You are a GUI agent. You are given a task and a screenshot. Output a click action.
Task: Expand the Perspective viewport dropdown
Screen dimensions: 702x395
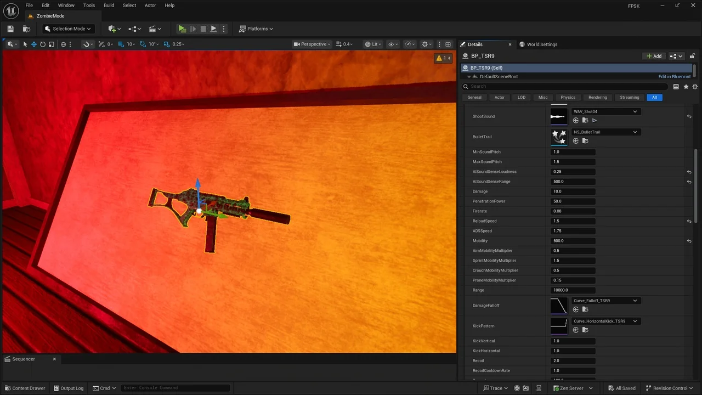point(312,44)
